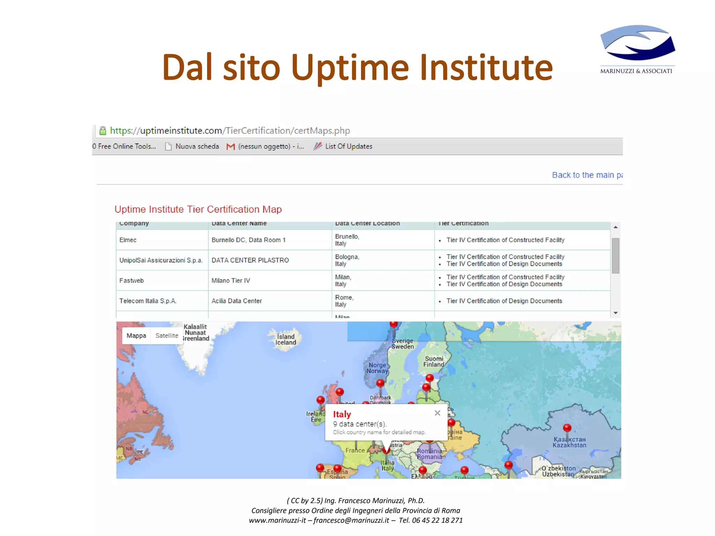Follow the Back to the main page link
Image resolution: width=715 pixels, height=536 pixels.
(587, 175)
